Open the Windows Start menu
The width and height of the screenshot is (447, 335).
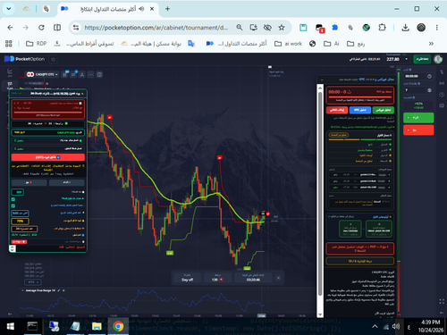click(11, 326)
